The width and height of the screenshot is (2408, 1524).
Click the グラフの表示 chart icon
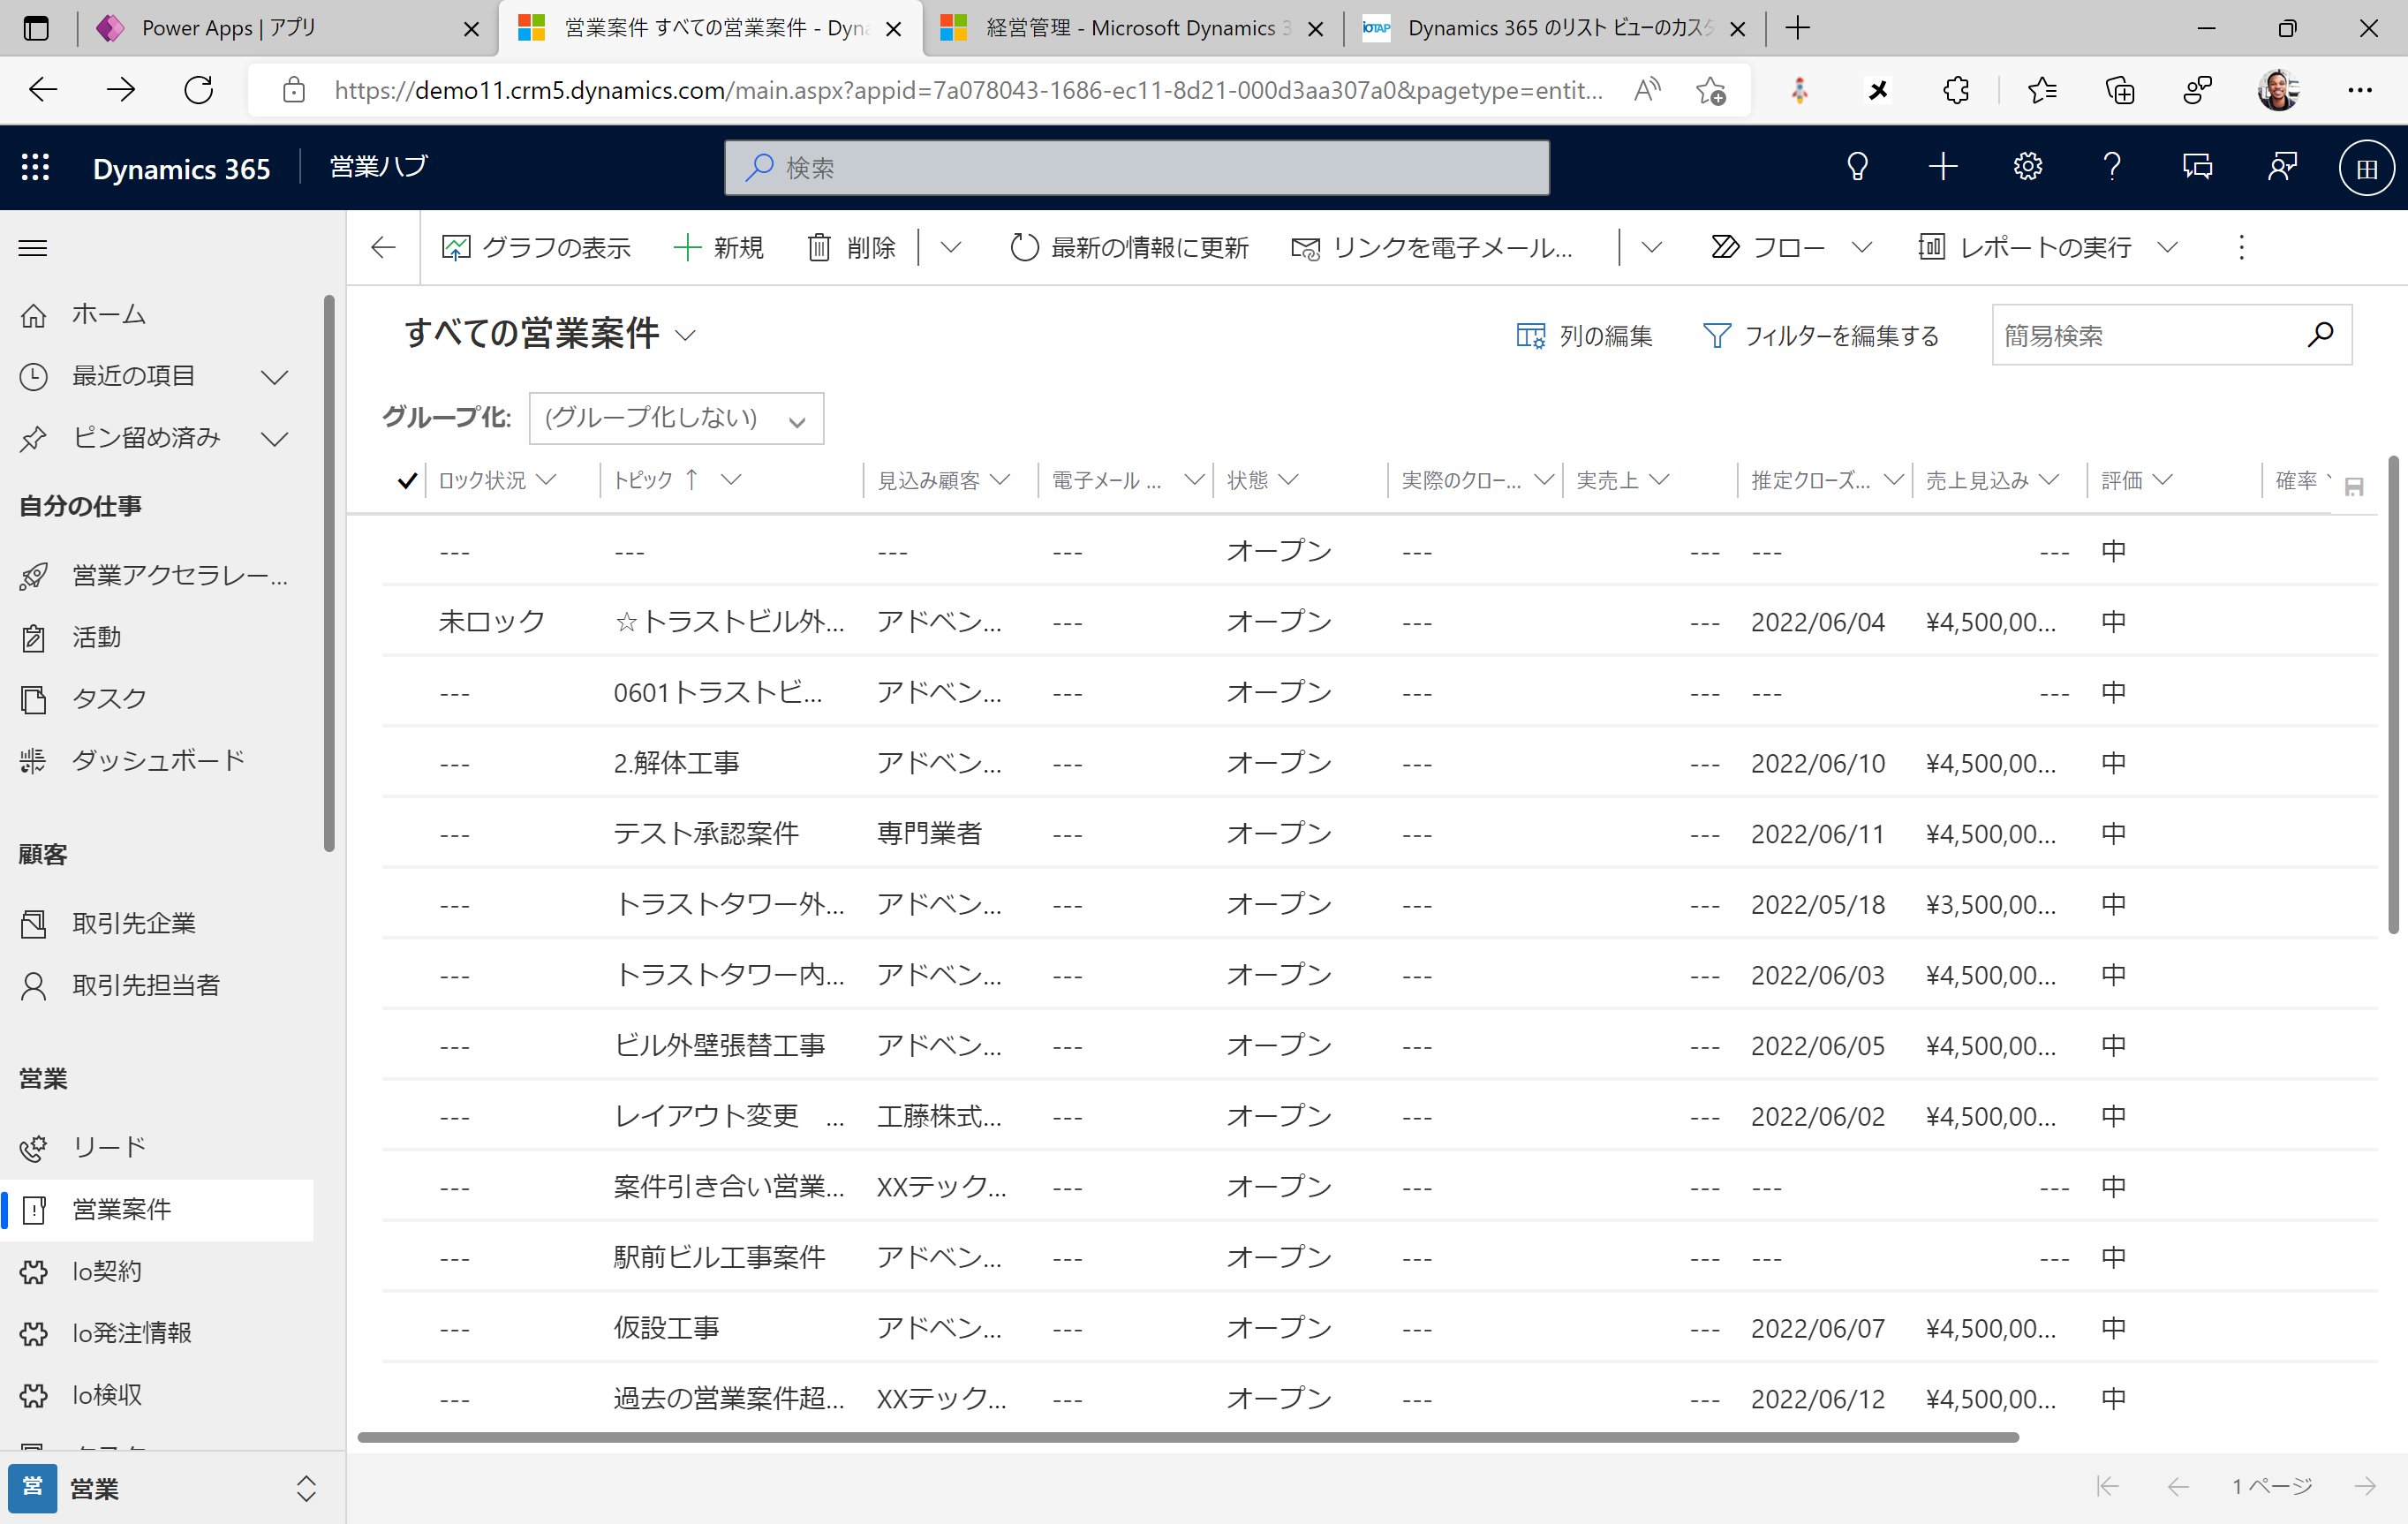tap(456, 248)
